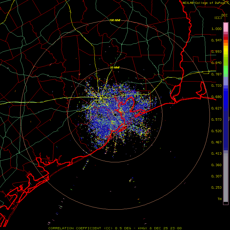Click the 0.307 scale value
Screen dimensions: 230x230
tap(216, 176)
